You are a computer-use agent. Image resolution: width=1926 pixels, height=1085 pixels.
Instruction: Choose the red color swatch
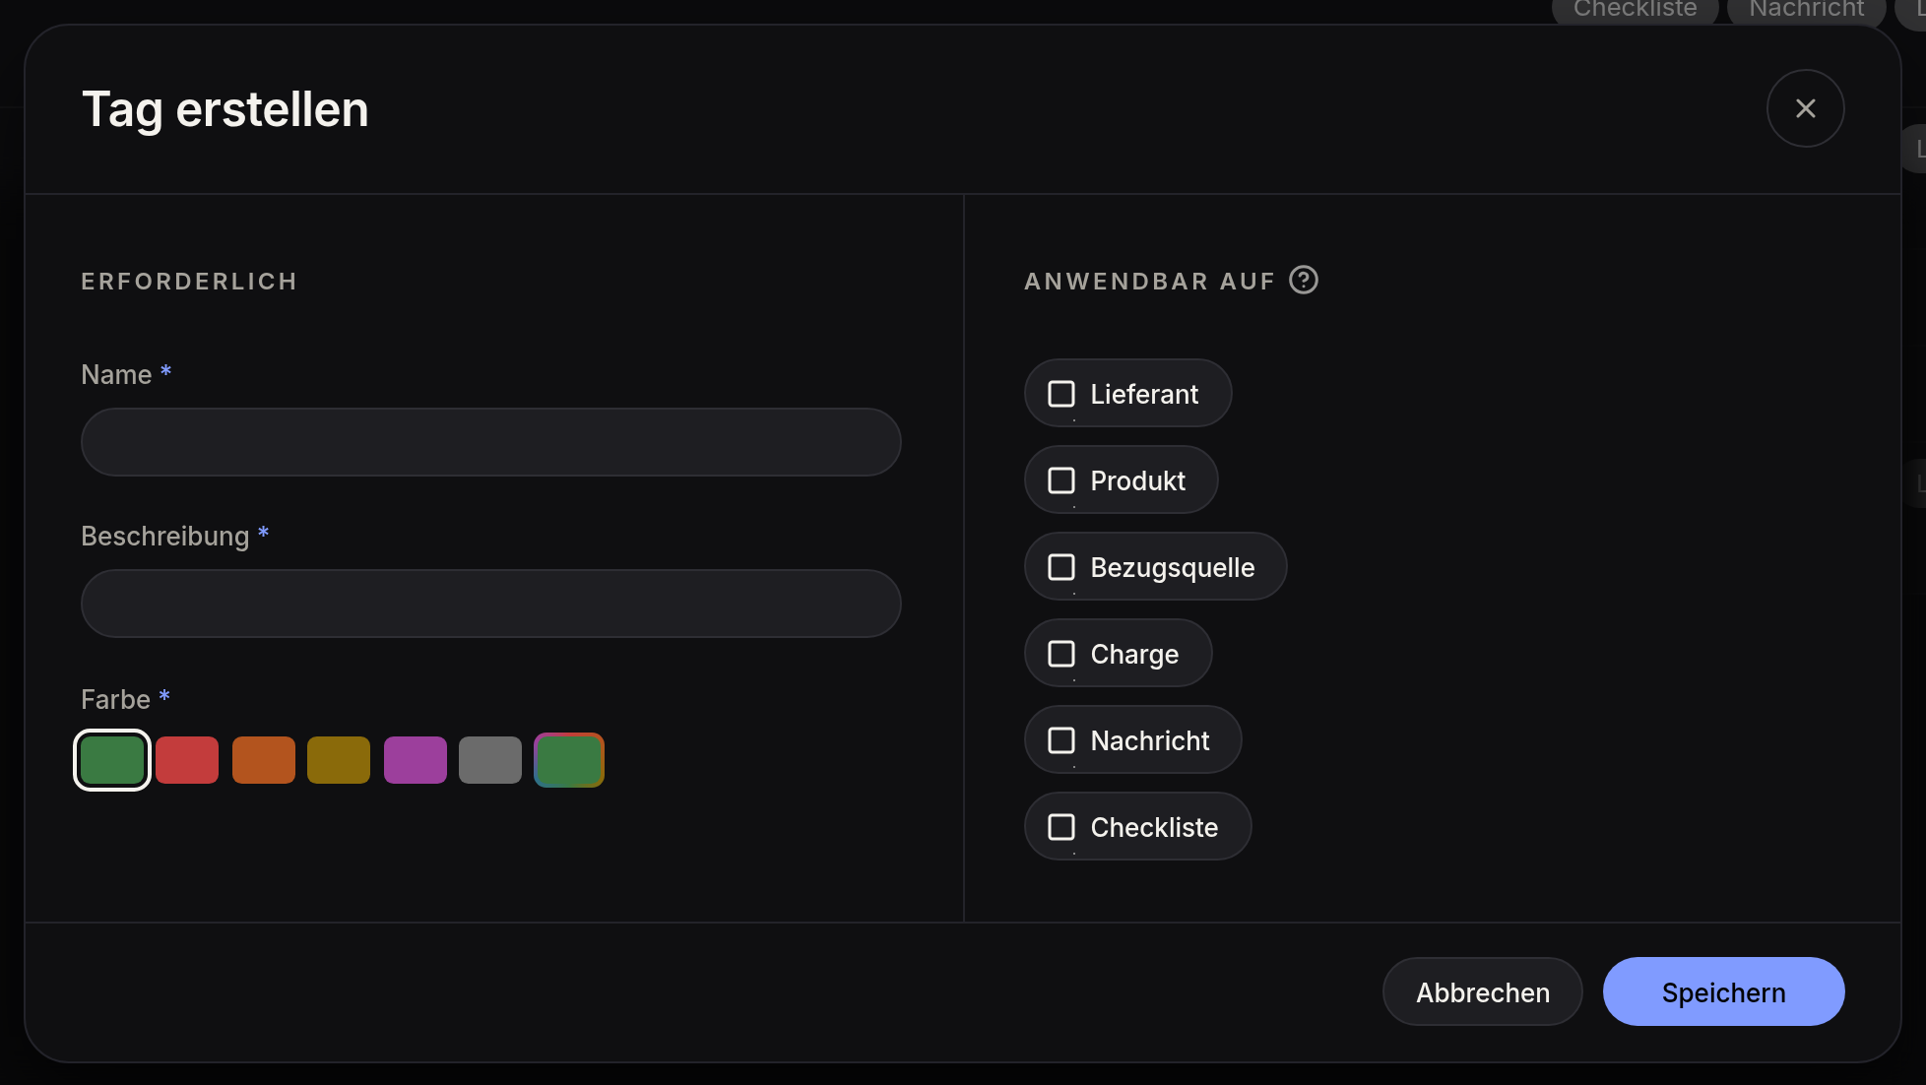point(187,760)
